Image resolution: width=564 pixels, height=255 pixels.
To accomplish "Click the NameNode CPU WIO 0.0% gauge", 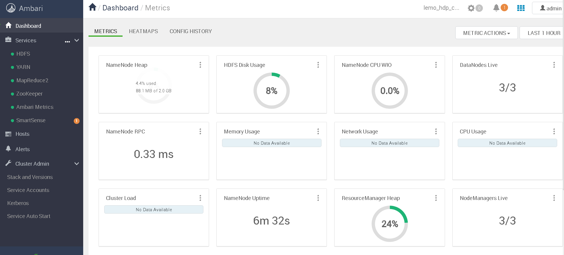I will pos(390,91).
